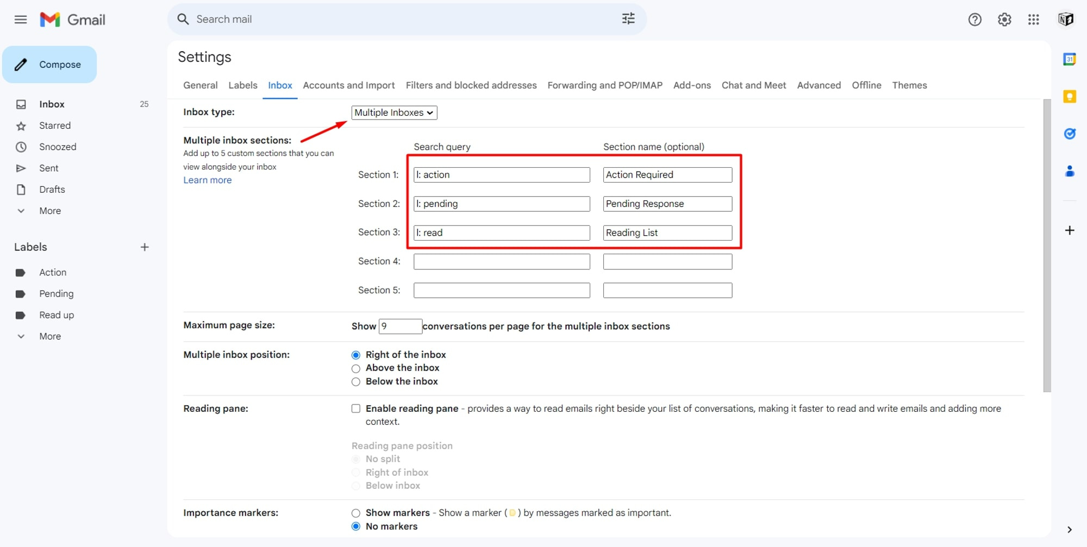Select Show markers option
This screenshot has width=1087, height=547.
point(356,513)
